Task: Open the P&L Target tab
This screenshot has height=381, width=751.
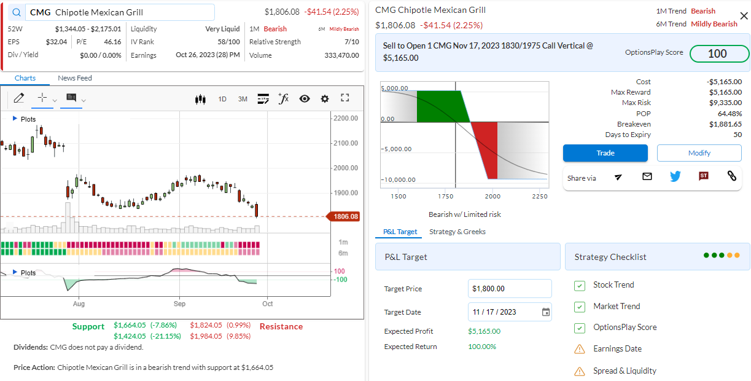Action: [400, 232]
